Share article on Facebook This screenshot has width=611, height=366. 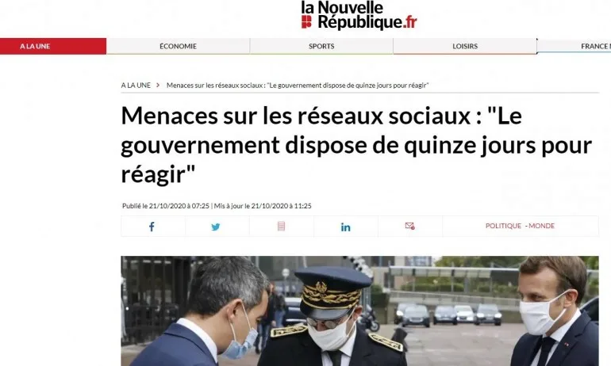(x=152, y=227)
